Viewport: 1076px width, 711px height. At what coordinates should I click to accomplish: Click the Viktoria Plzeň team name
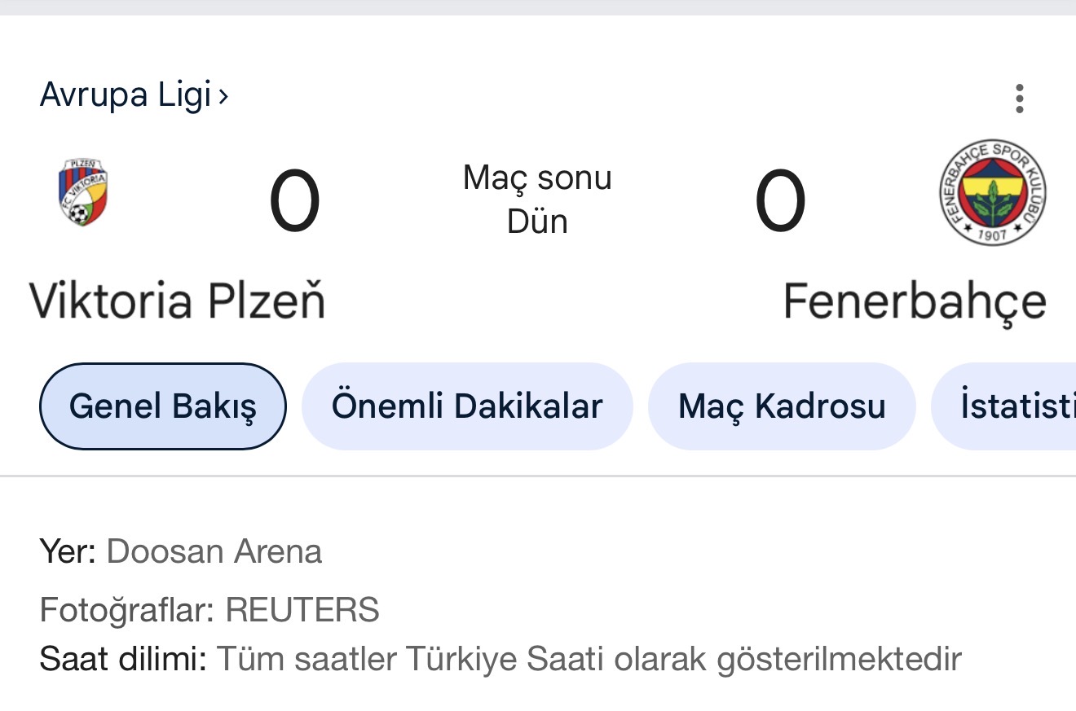click(178, 301)
